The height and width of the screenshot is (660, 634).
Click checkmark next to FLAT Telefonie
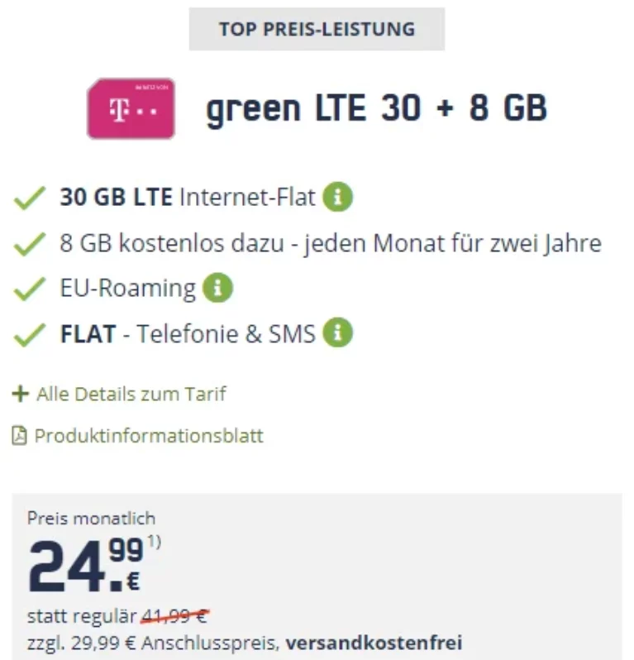click(x=31, y=334)
